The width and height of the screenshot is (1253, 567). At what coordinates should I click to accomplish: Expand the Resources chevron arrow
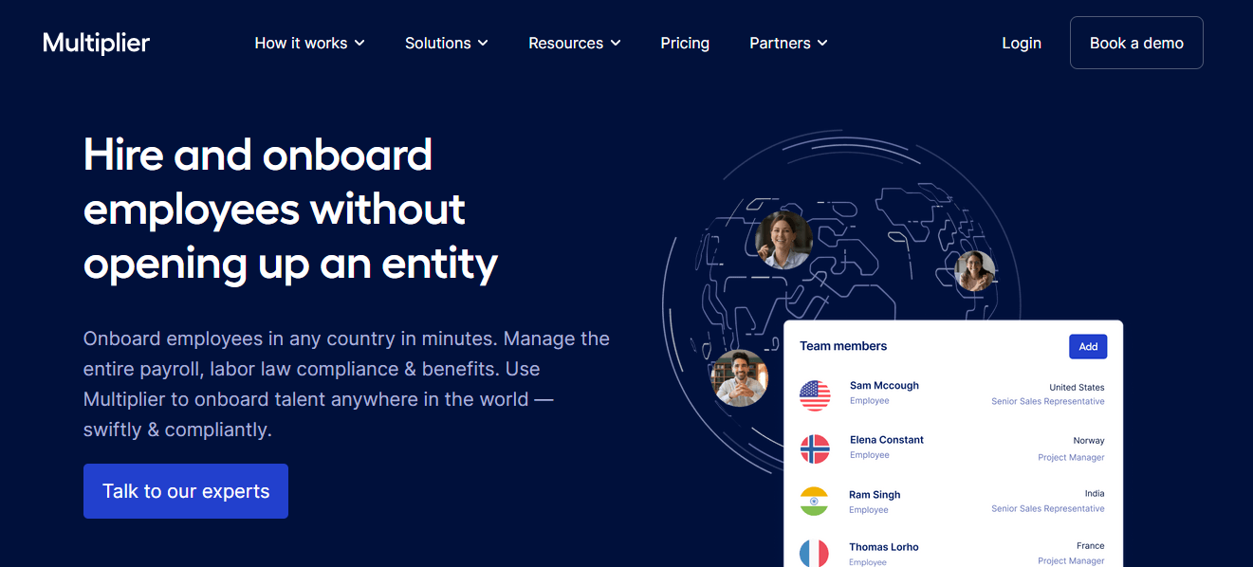616,44
